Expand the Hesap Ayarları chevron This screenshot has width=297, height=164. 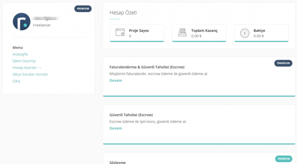tap(40, 68)
